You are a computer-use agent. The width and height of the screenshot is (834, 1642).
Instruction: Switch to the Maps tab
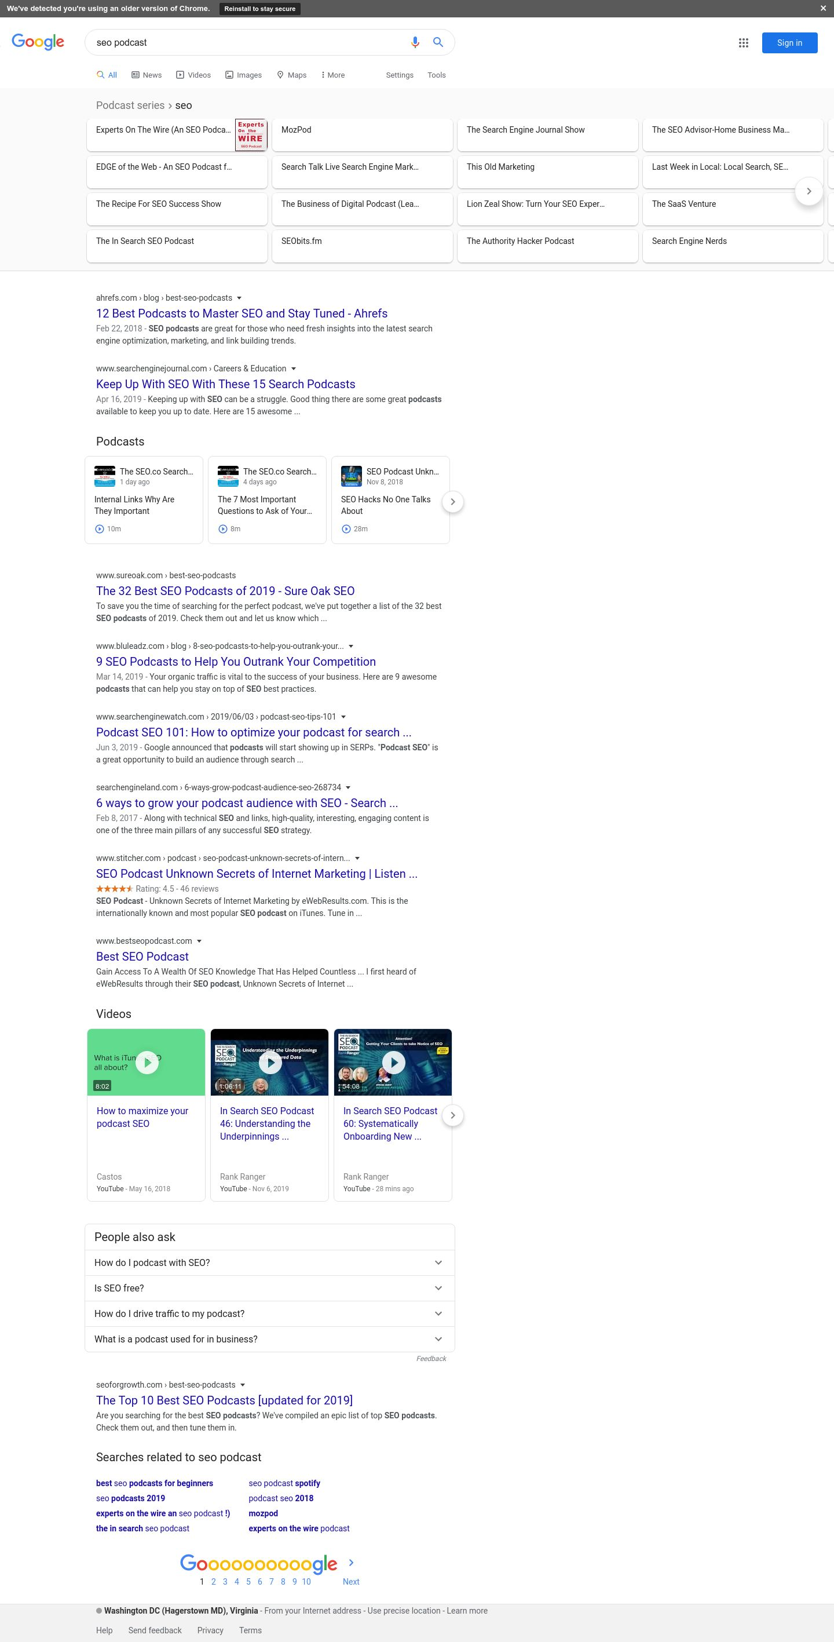(292, 75)
